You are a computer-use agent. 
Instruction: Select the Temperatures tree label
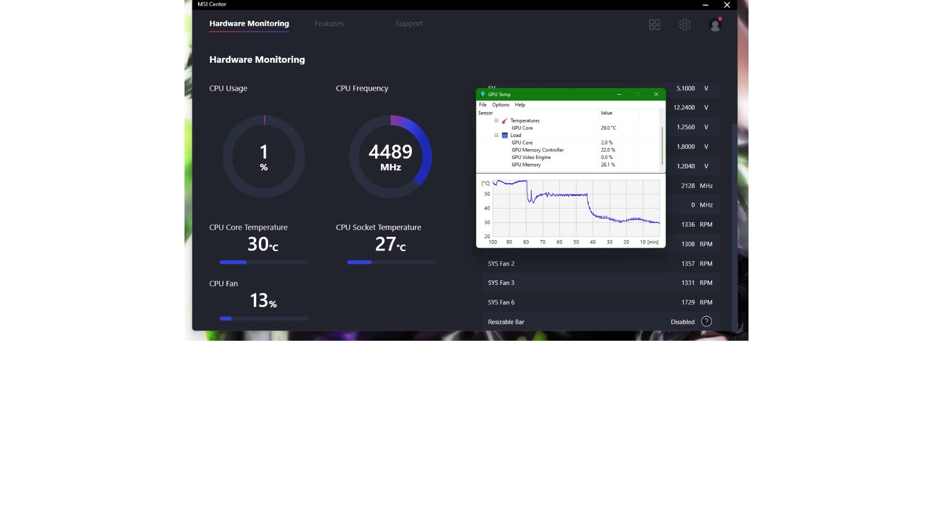[x=525, y=121]
